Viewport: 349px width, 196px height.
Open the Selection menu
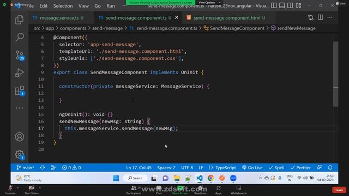[x=63, y=6]
